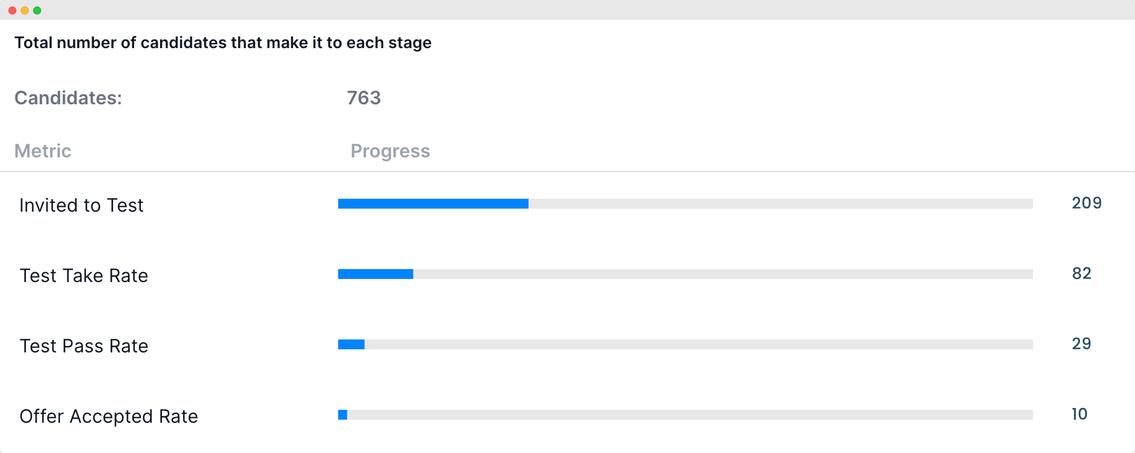This screenshot has height=453, width=1135.
Task: Click the yellow minimize window button
Action: (25, 10)
